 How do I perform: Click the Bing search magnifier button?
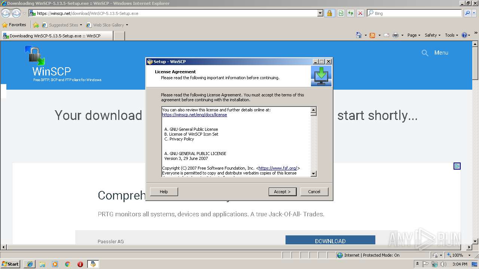(x=467, y=13)
